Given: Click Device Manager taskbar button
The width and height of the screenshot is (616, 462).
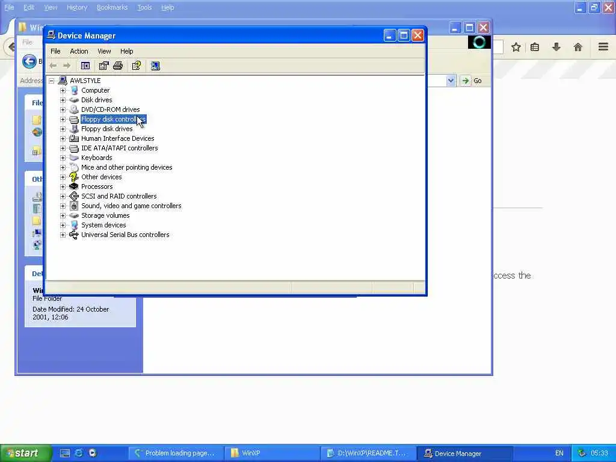Looking at the screenshot, I should (465, 453).
